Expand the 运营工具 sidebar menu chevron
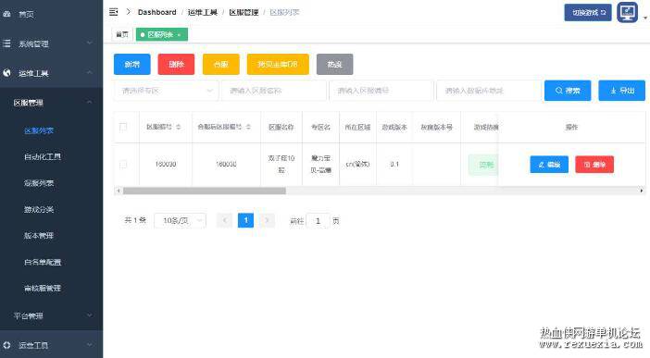The width and height of the screenshot is (650, 358). click(90, 345)
